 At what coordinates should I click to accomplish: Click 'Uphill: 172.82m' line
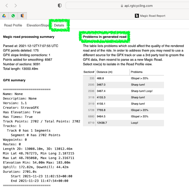pos(36,167)
